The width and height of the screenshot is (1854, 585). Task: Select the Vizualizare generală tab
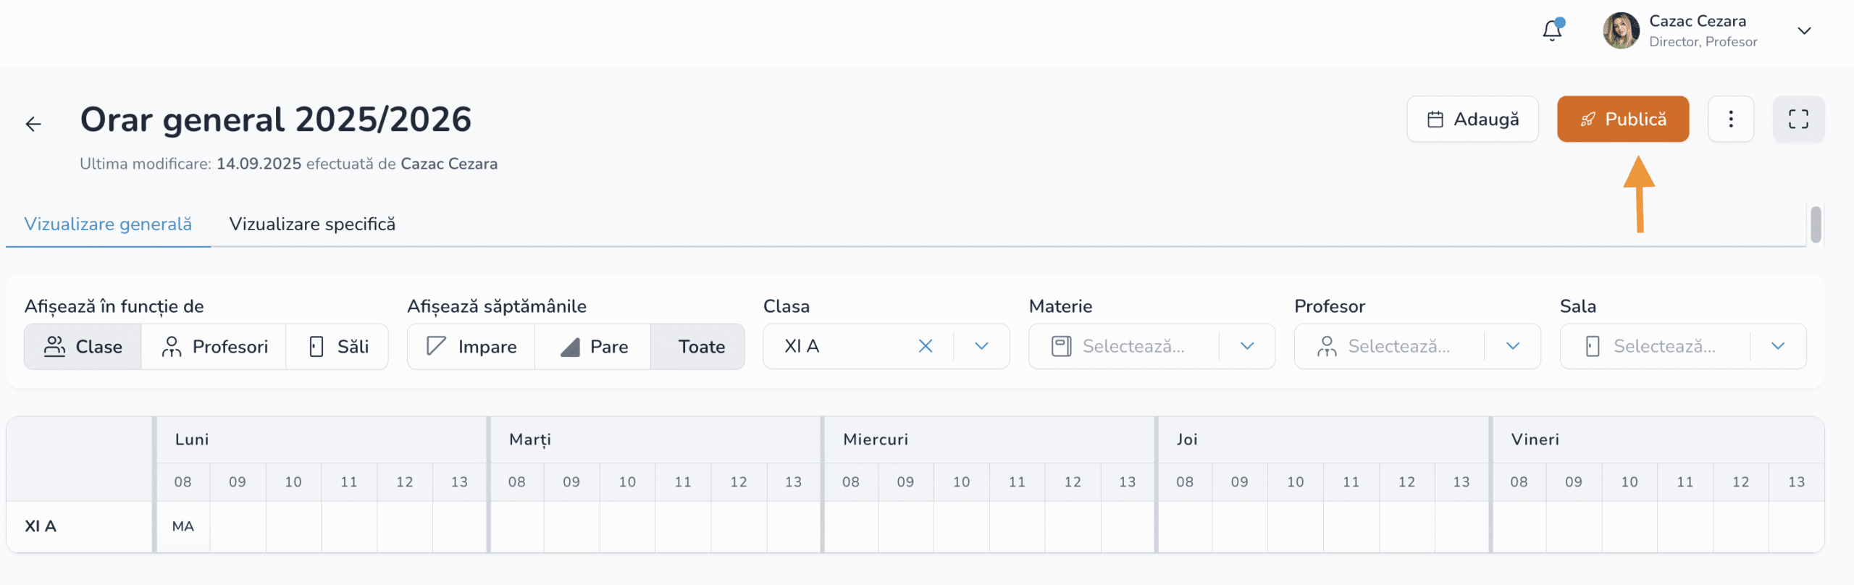(x=108, y=224)
